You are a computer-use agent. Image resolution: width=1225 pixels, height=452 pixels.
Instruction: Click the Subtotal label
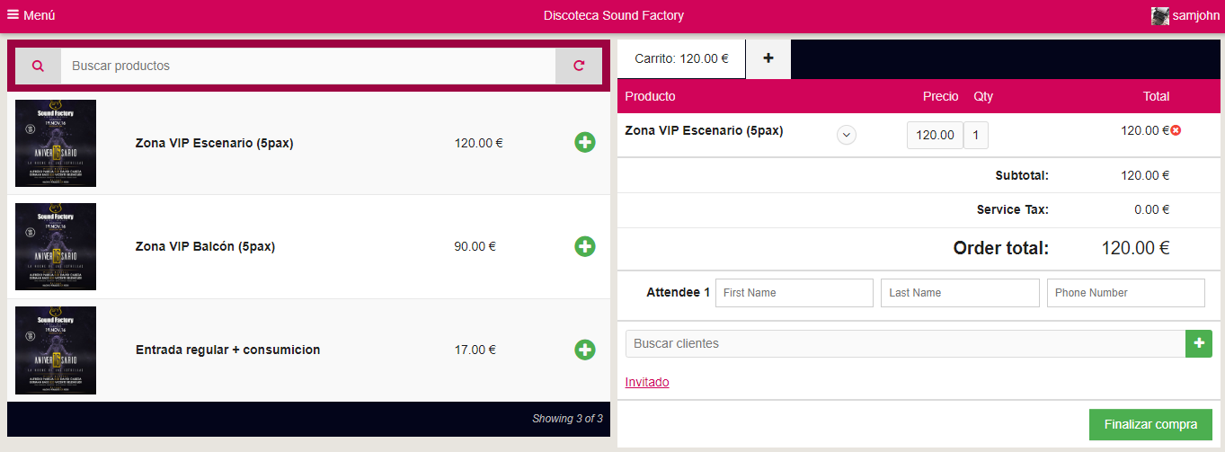1022,175
